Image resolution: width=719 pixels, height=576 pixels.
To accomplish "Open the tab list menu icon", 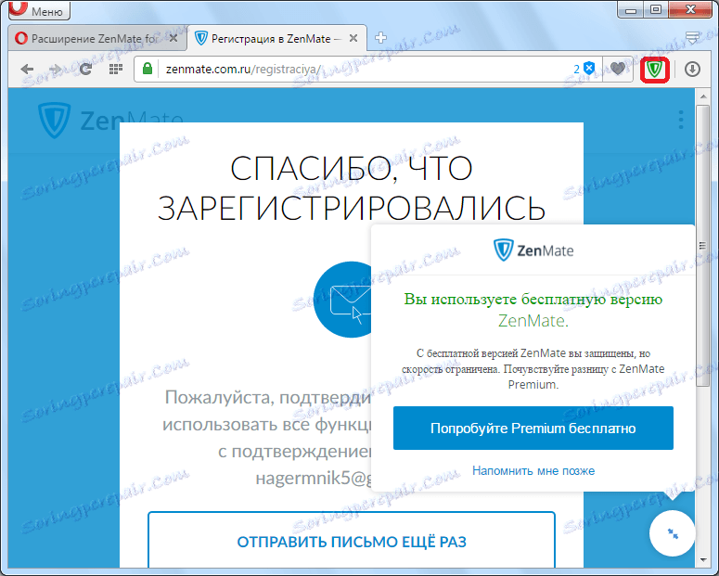I will click(692, 38).
